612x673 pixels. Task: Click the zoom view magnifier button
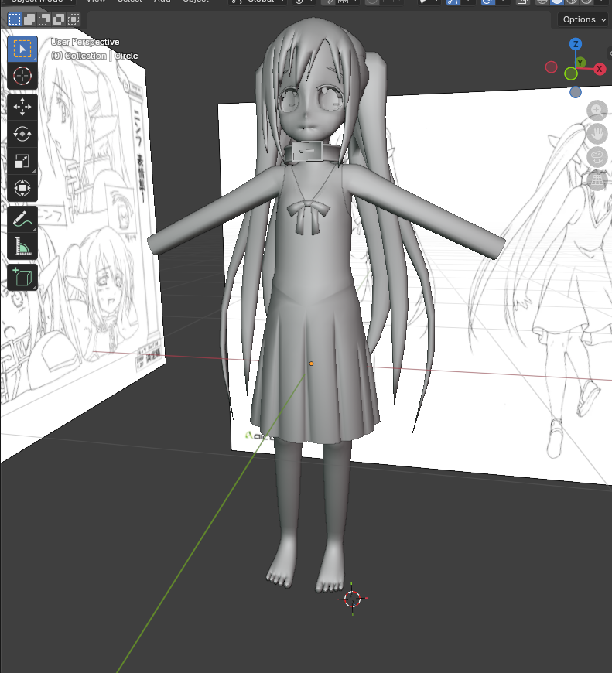(x=597, y=111)
